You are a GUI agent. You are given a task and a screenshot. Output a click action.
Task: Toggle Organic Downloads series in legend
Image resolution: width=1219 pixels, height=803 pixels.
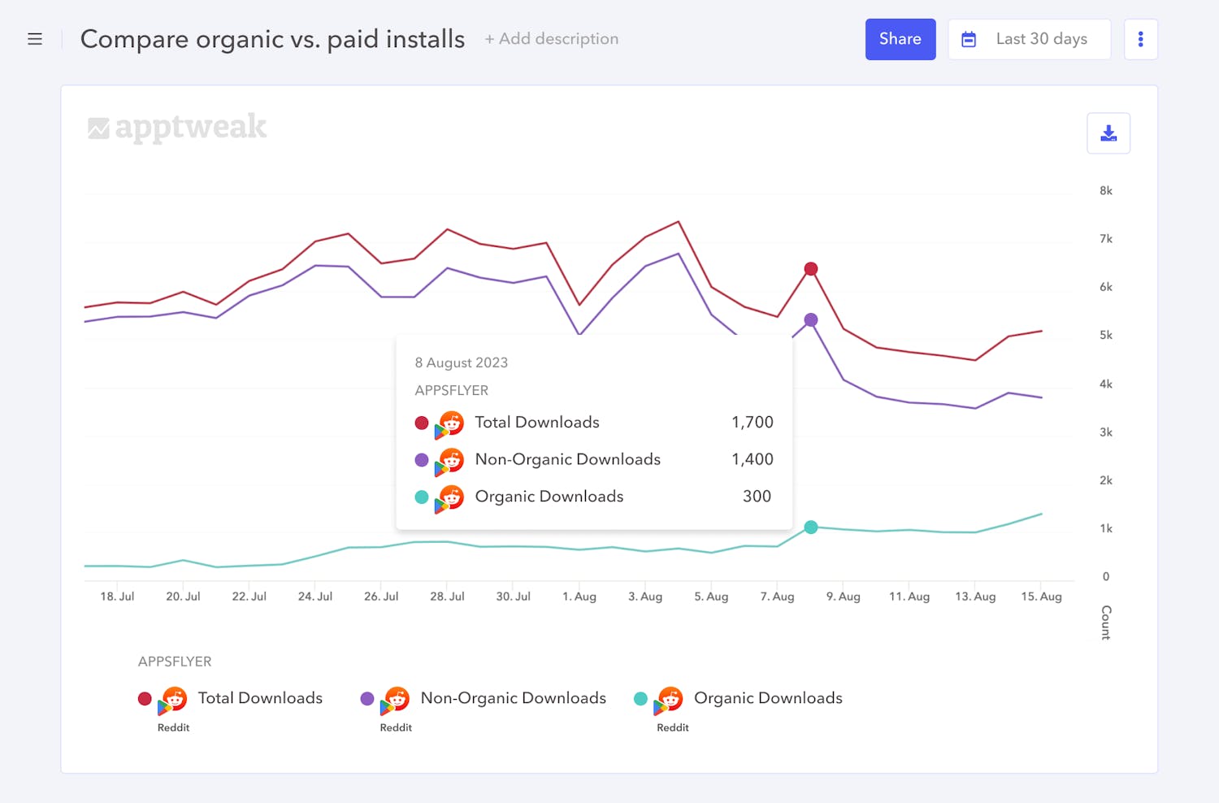[767, 698]
